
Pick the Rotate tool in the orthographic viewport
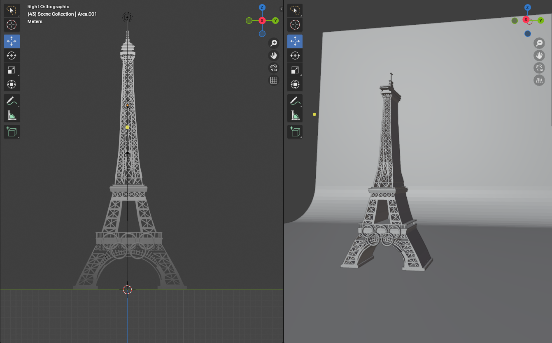click(12, 56)
